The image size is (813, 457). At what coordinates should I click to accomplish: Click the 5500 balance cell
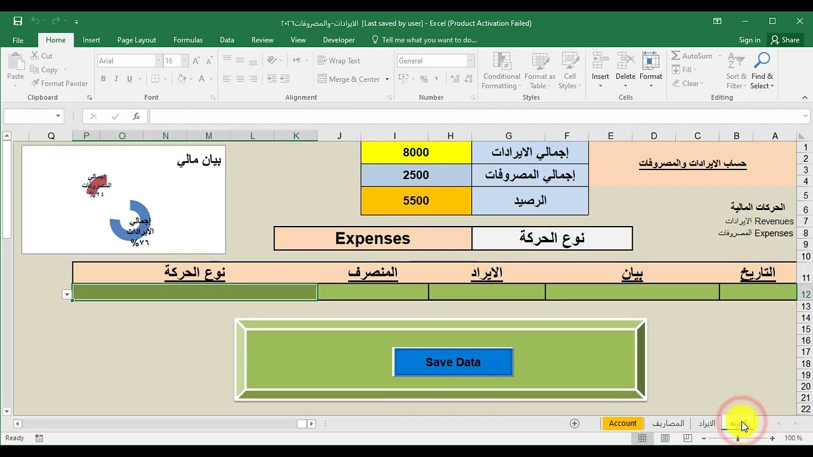point(416,201)
